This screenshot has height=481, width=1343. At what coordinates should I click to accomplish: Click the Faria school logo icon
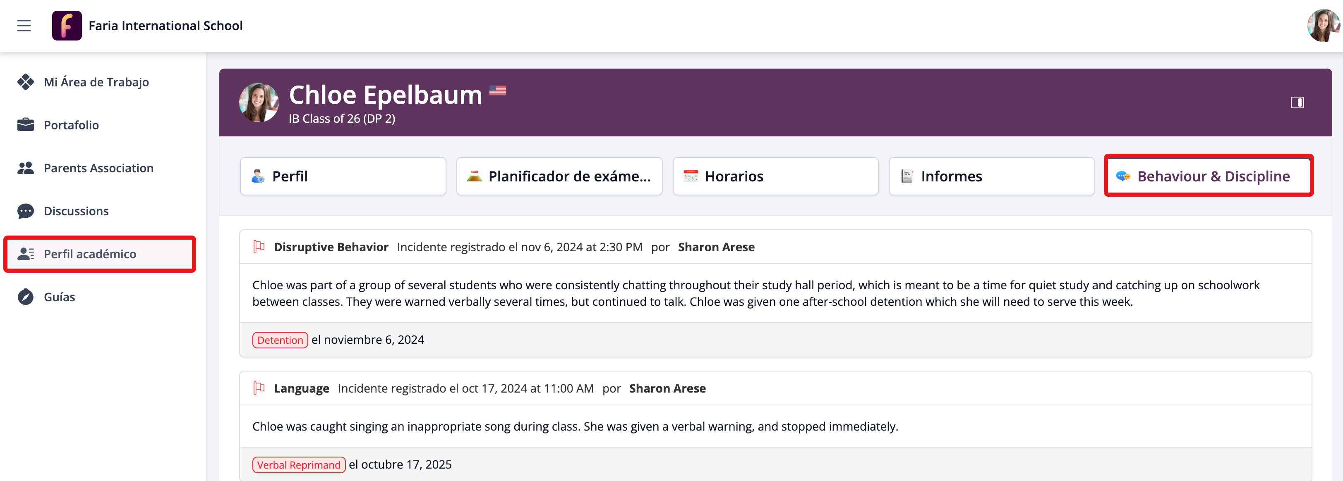67,26
